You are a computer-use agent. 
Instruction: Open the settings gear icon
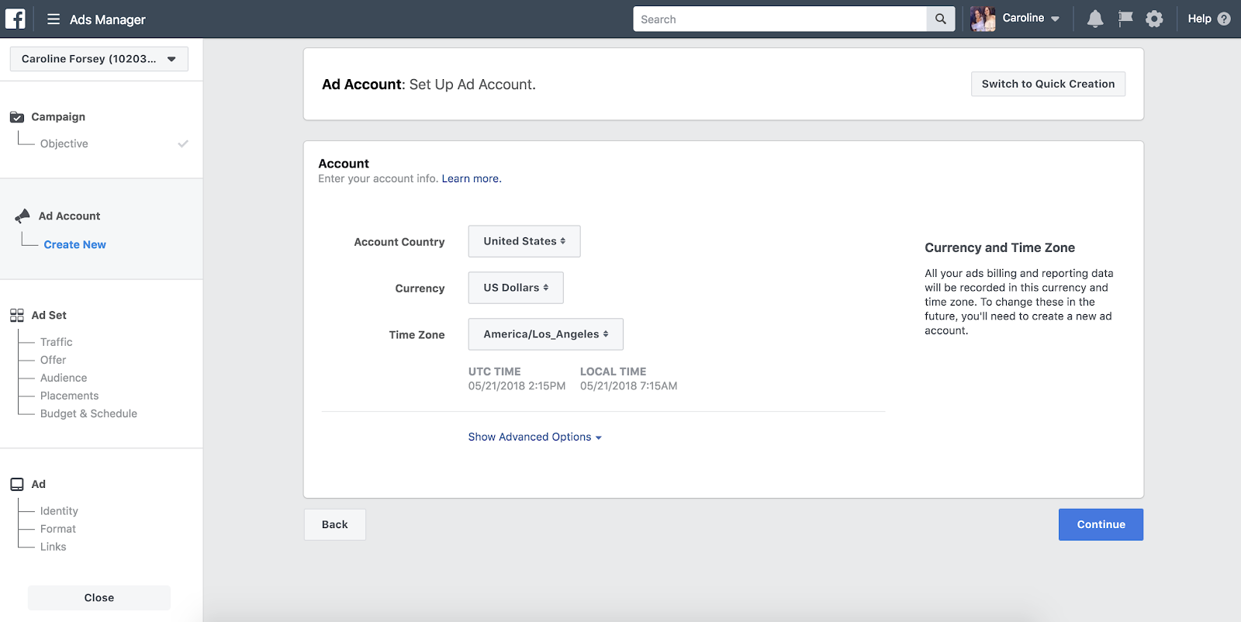click(x=1154, y=19)
